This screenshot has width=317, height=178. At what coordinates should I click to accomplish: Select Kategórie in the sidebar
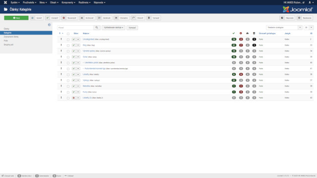tap(26, 33)
